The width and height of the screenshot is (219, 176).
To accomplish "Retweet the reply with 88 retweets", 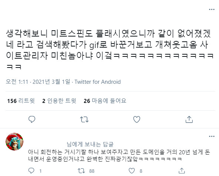I will point(82,171).
